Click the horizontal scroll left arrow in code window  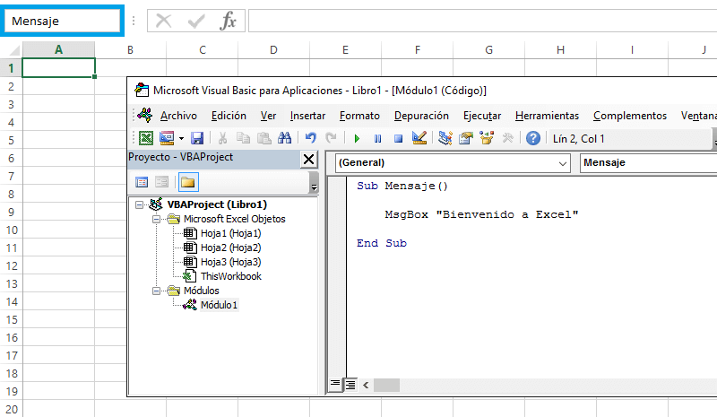[x=366, y=385]
